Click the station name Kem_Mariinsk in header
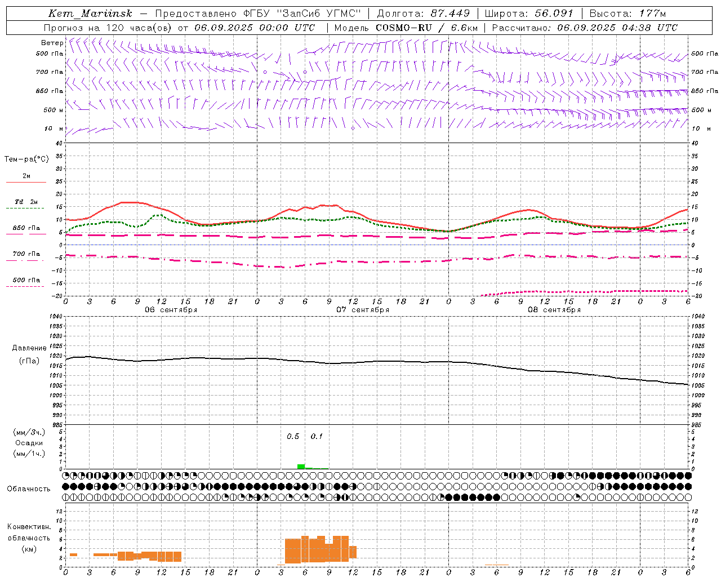 pyautogui.click(x=90, y=14)
